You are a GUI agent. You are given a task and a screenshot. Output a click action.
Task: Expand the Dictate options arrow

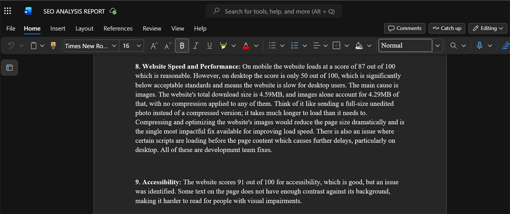click(x=490, y=46)
